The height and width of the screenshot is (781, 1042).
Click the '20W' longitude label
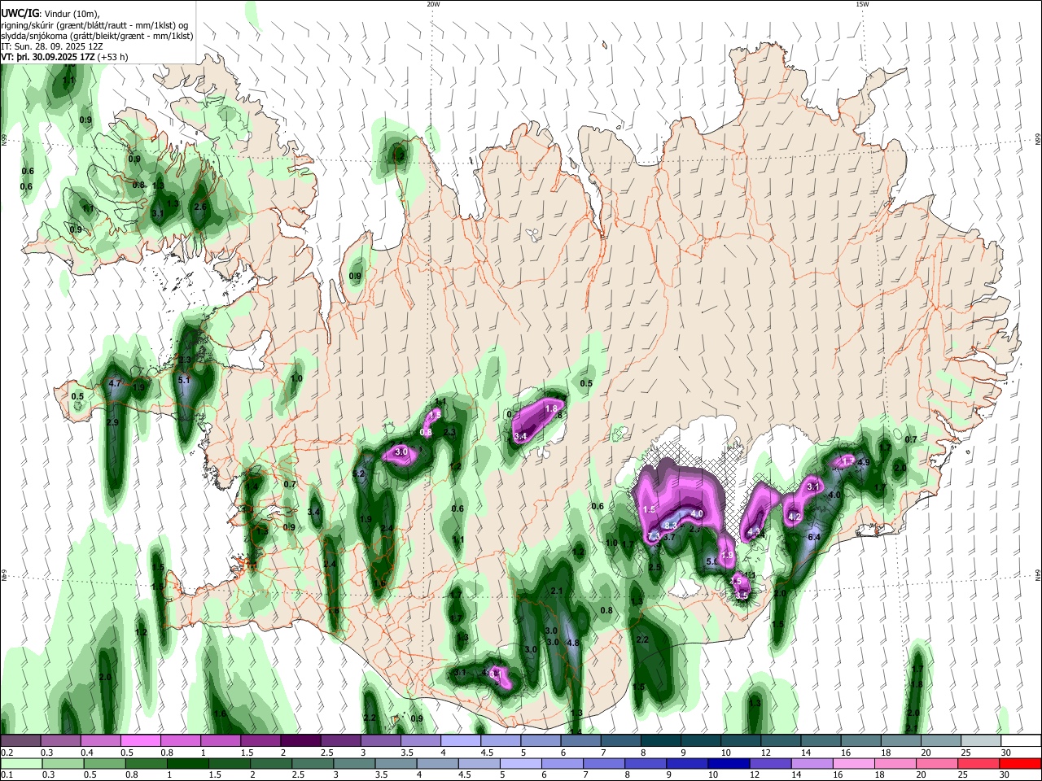(x=433, y=4)
